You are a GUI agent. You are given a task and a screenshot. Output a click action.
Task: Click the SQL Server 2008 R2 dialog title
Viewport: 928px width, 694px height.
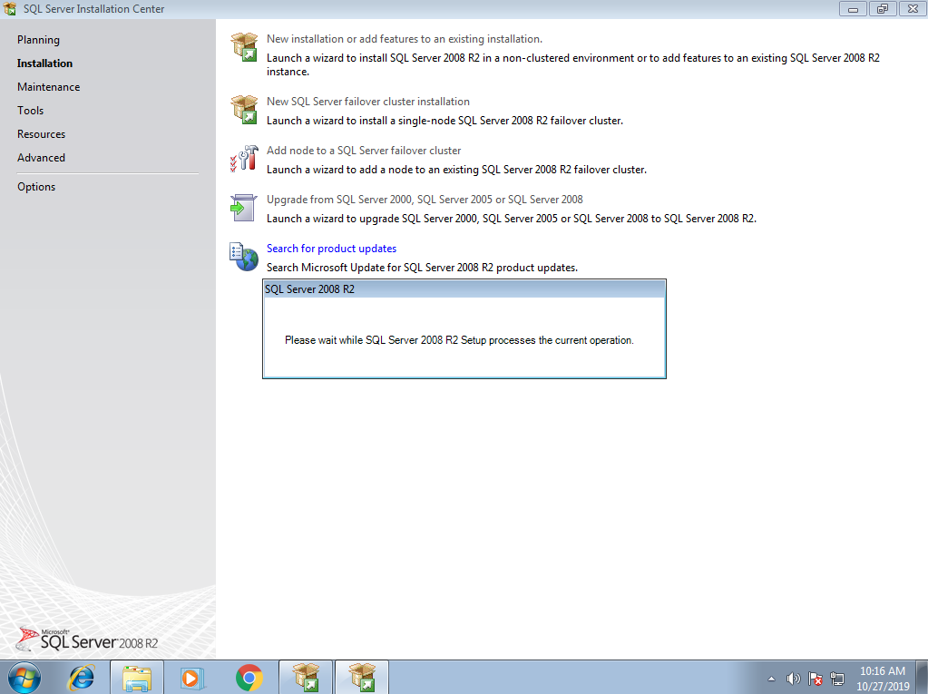pyautogui.click(x=309, y=289)
